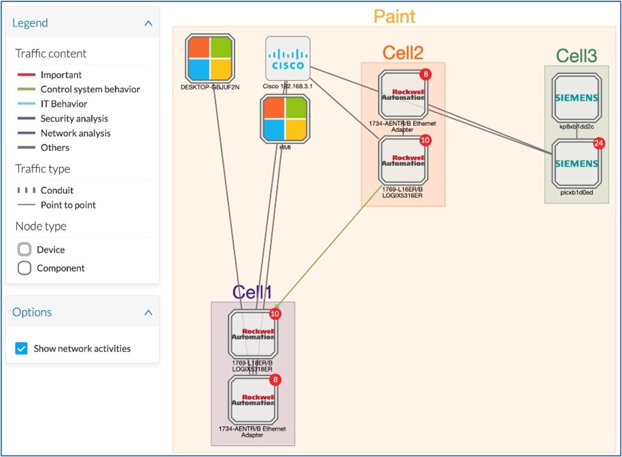Select the 1769-L16ER/B LOGIX5316ER controller node
The height and width of the screenshot is (457, 622).
coord(403,160)
